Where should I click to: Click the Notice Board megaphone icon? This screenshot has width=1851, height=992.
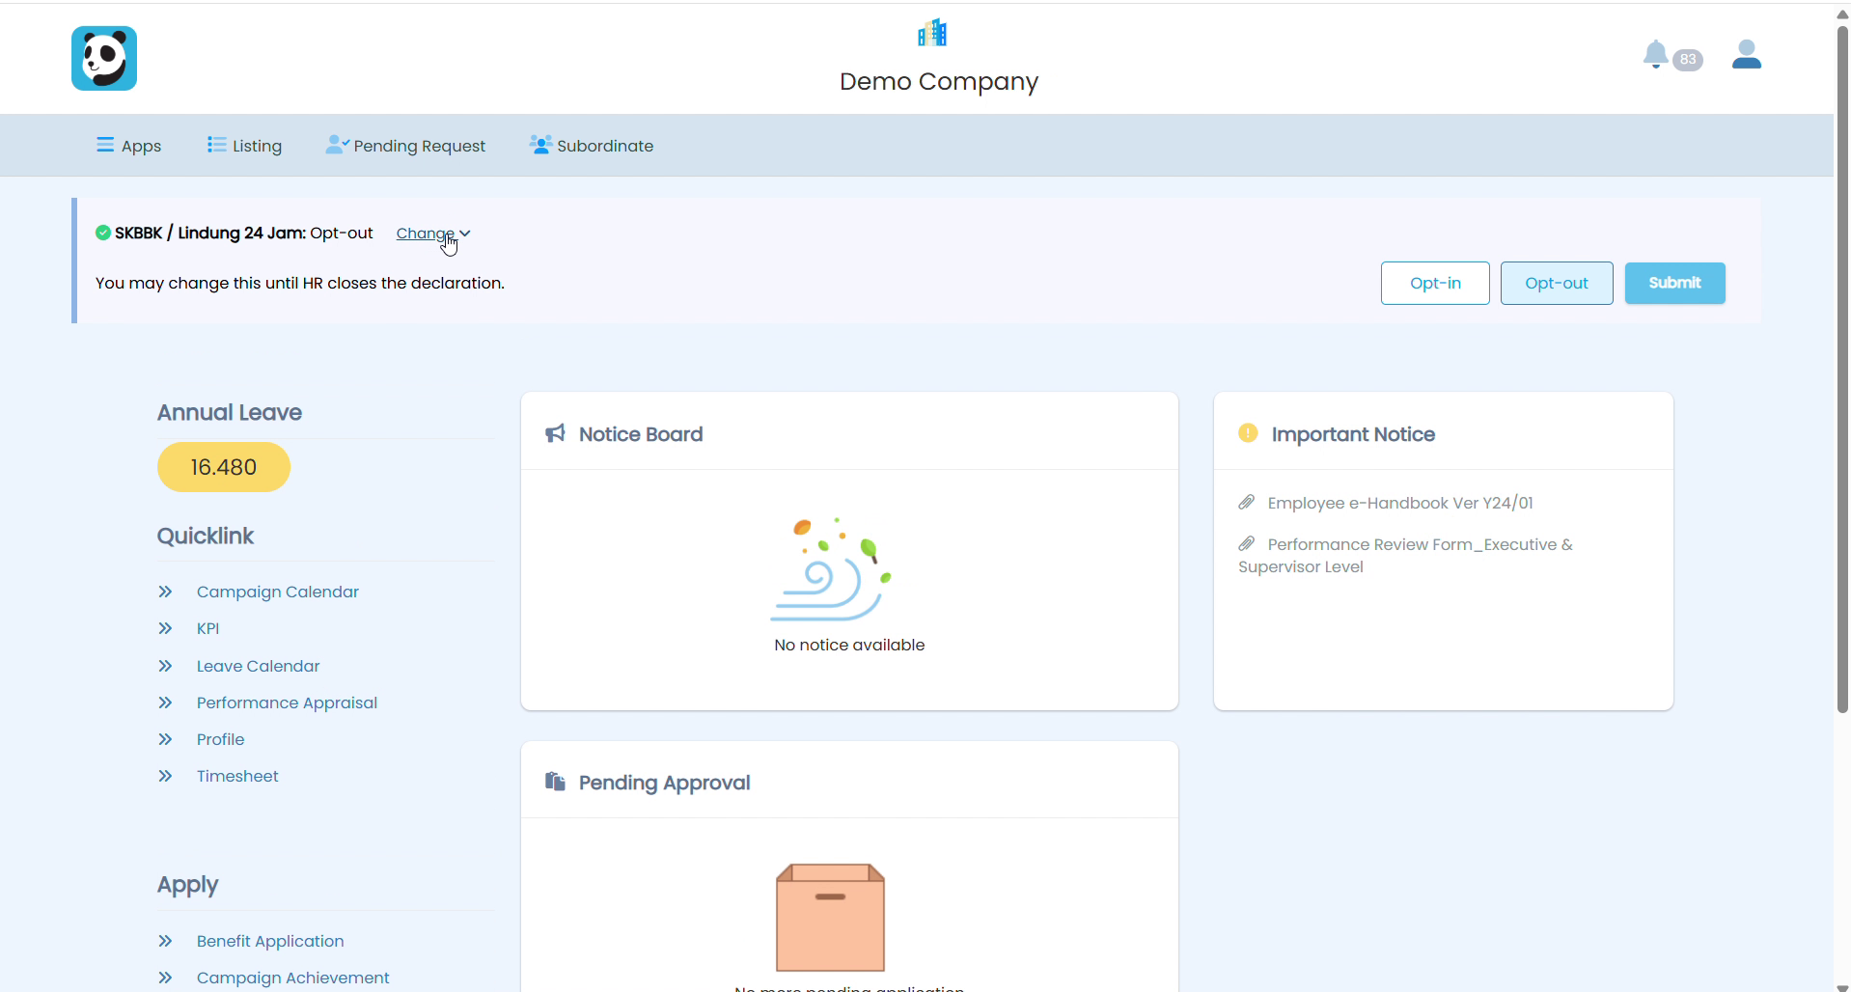(555, 433)
